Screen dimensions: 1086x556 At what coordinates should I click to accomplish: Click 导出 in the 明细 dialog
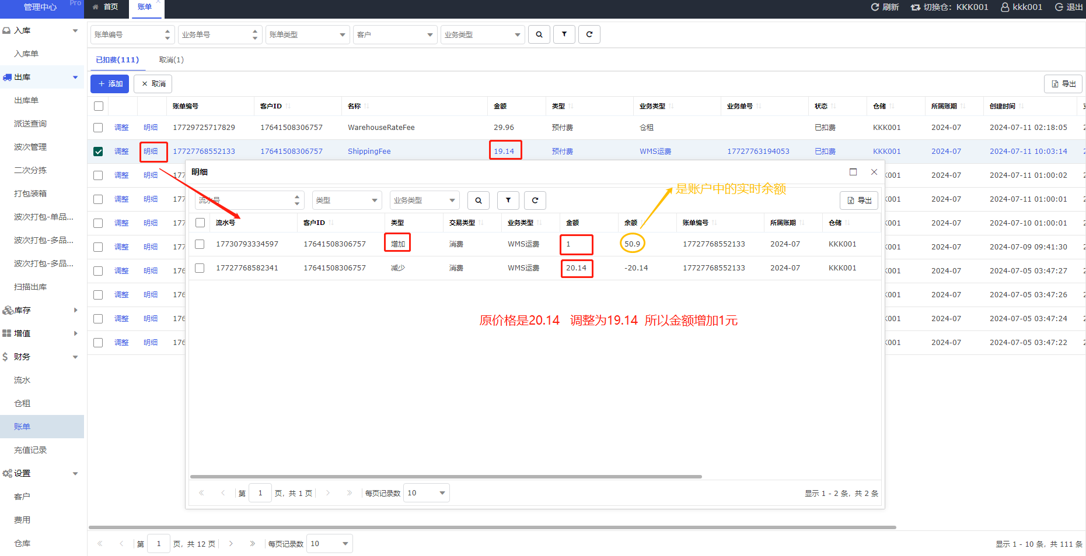pyautogui.click(x=859, y=200)
